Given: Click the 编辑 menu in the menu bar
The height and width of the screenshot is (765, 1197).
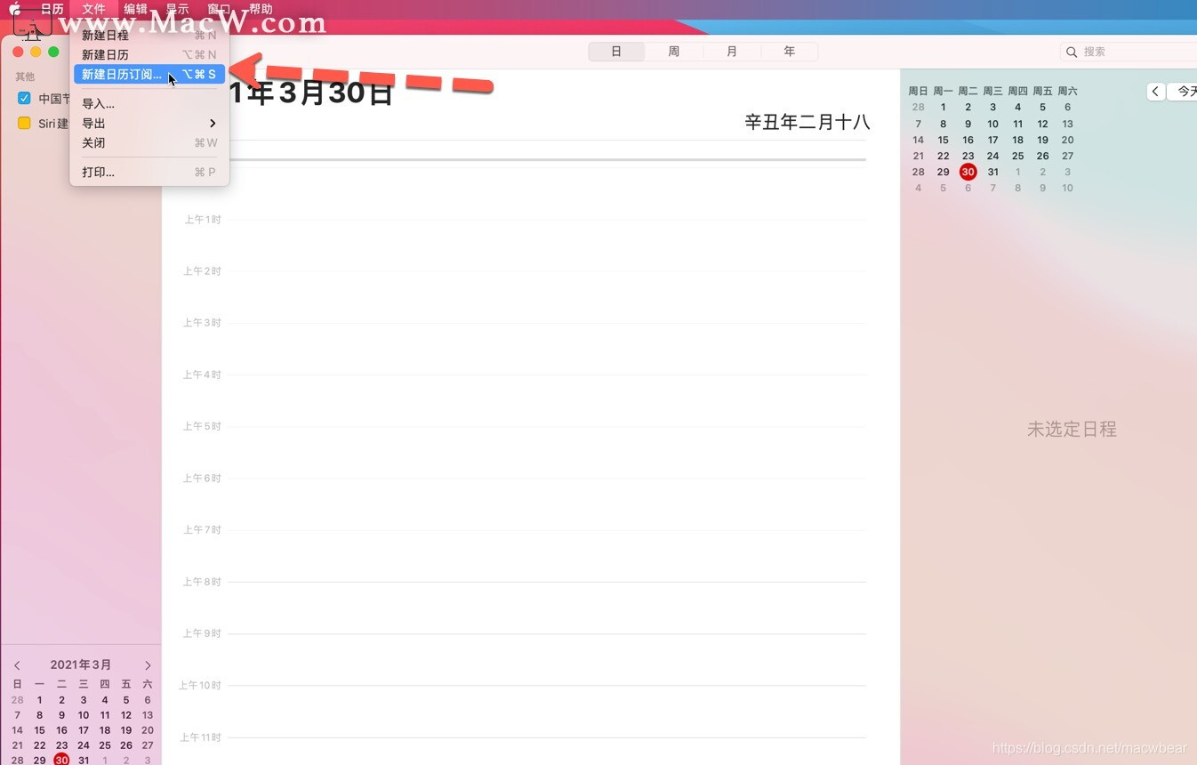Looking at the screenshot, I should pyautogui.click(x=135, y=9).
